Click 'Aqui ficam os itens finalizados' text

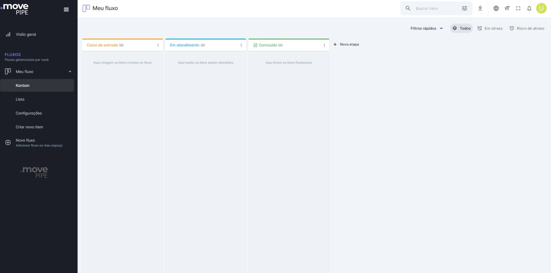pos(289,63)
